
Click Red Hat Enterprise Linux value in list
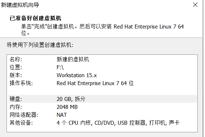click(95, 83)
